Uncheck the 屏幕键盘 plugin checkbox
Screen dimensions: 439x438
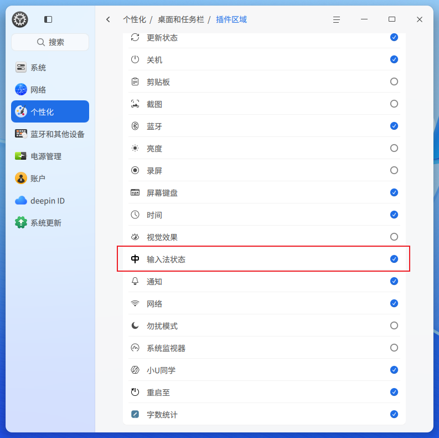point(394,192)
